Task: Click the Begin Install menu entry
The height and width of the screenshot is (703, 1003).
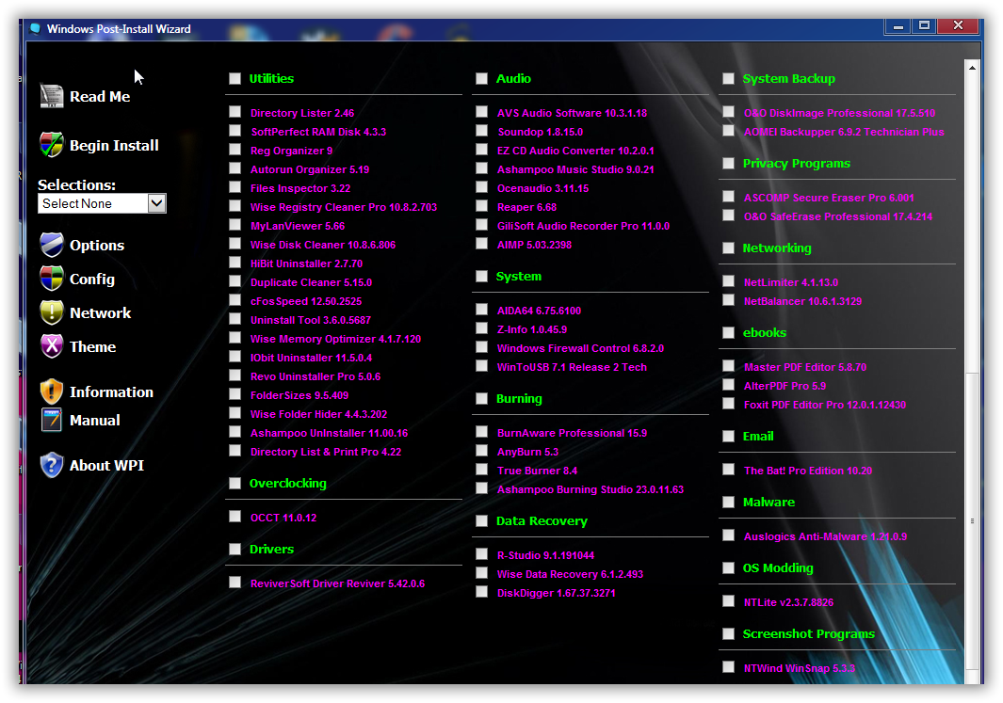Action: 114,146
